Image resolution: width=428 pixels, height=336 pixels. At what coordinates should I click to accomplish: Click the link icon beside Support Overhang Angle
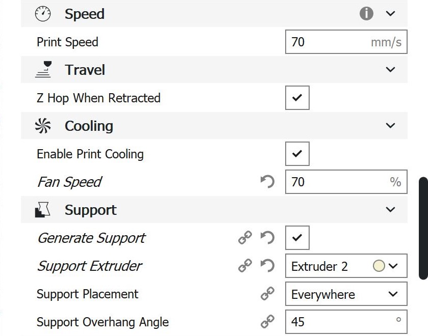[267, 322]
